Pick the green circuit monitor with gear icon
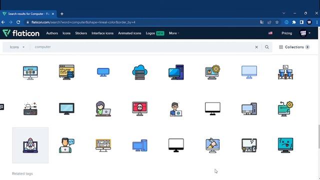The width and height of the screenshot is (320, 180). (285, 109)
